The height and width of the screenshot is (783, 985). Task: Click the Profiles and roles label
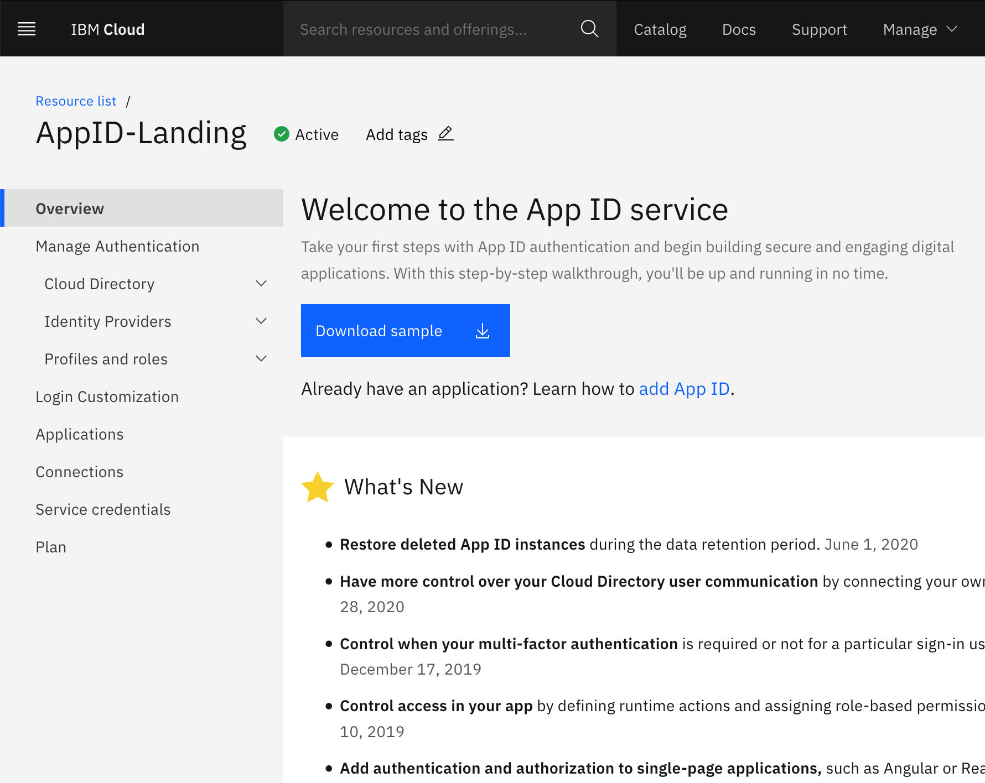(106, 359)
